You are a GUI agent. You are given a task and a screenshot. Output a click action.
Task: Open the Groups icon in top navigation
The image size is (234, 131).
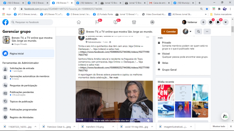click(x=152, y=22)
